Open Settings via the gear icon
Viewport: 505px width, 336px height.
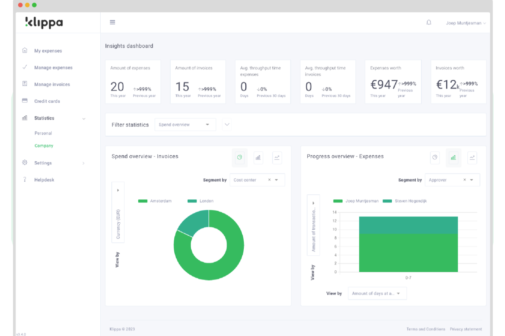[x=25, y=163]
